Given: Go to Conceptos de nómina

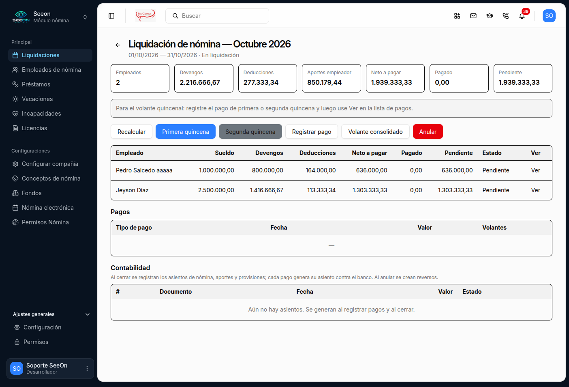Looking at the screenshot, I should pyautogui.click(x=50, y=178).
